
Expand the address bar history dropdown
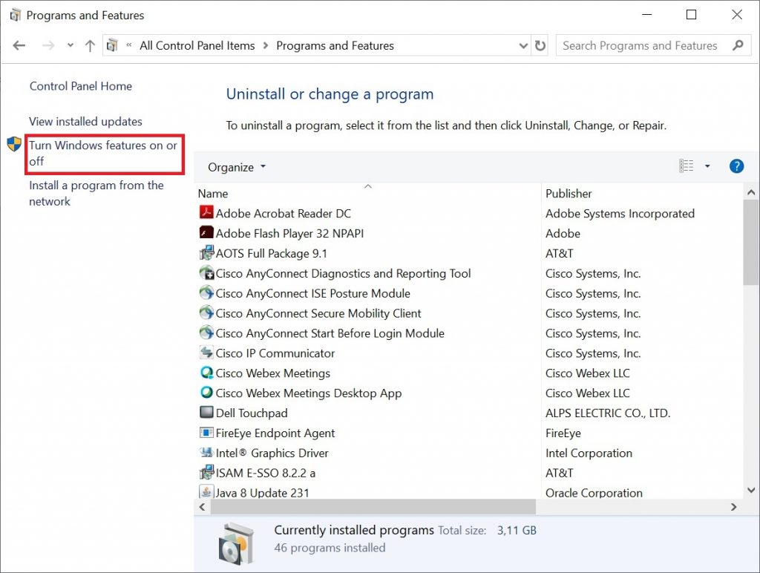click(523, 45)
